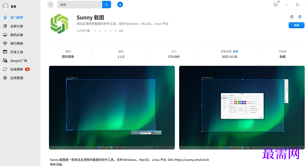
Task: Click the third rating star
Action: [x=105, y=31]
